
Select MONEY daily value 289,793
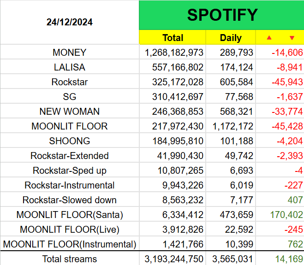pos(231,52)
